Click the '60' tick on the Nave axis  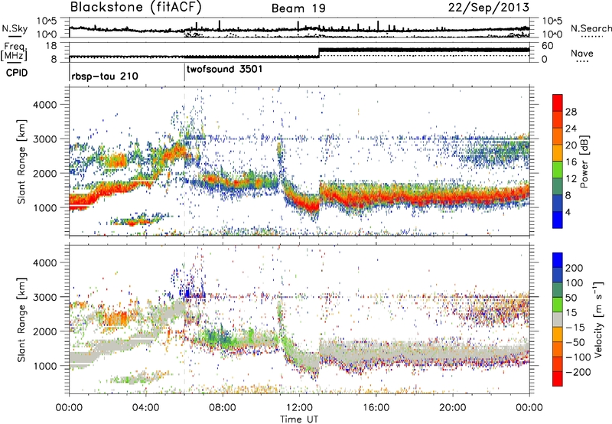point(548,46)
